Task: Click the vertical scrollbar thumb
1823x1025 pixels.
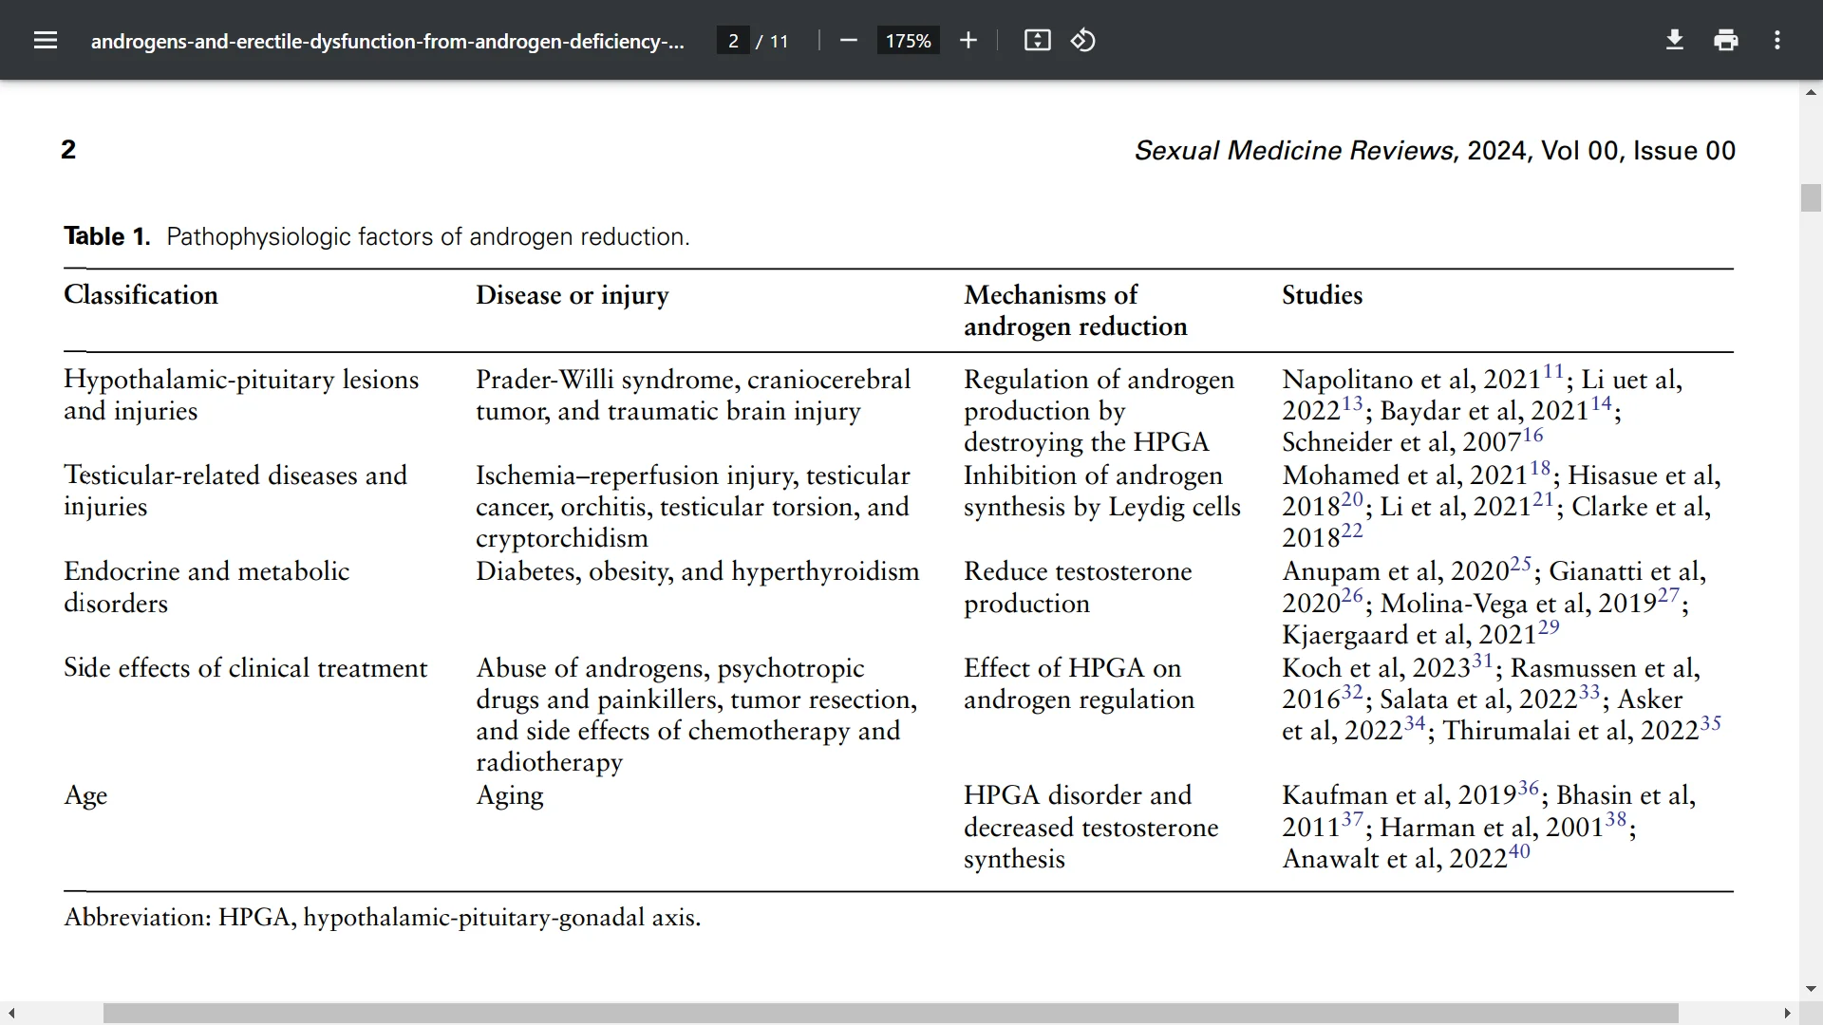Action: 1811,197
